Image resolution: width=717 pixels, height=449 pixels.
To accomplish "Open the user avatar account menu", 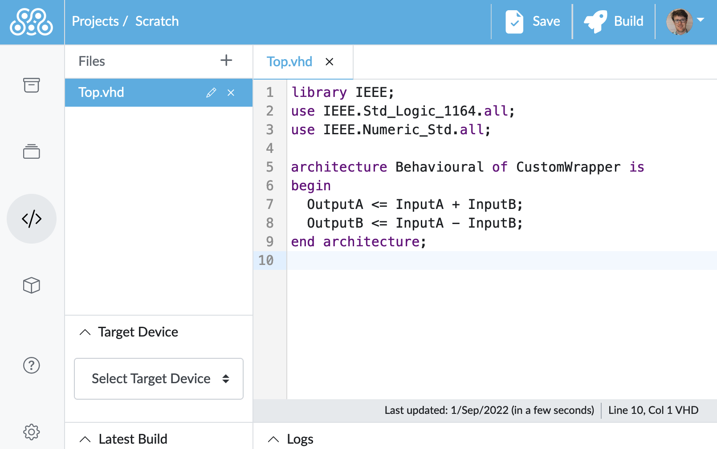I will [685, 21].
